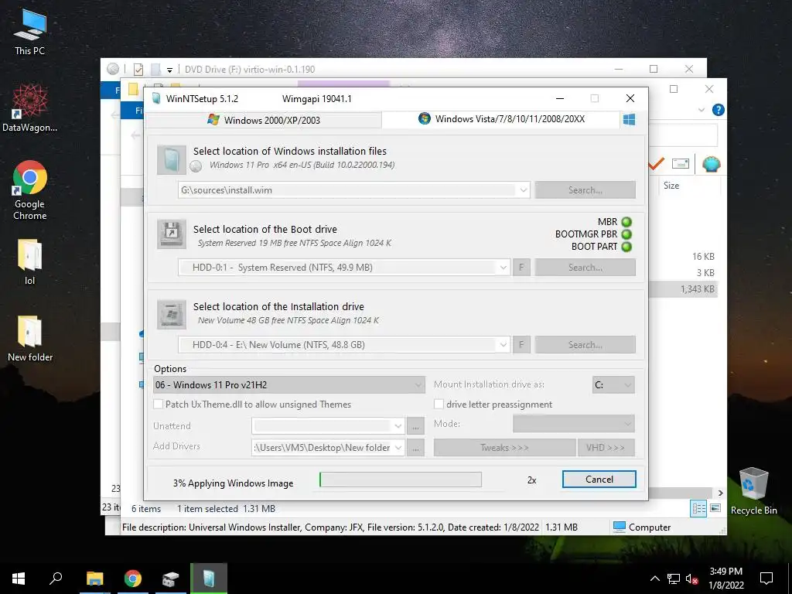
Task: Click the network tray icon
Action: (x=674, y=579)
